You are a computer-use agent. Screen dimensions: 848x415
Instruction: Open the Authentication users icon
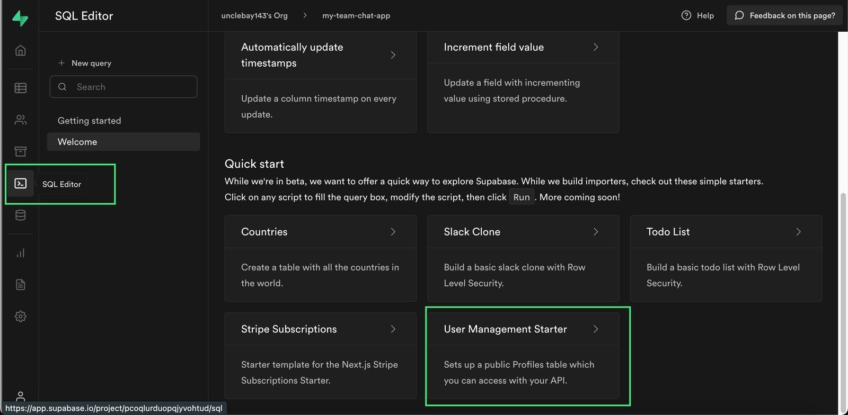click(20, 120)
